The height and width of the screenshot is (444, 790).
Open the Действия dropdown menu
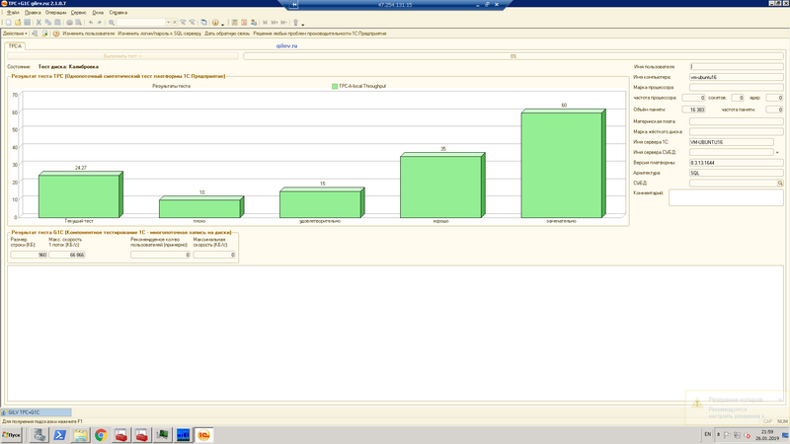click(15, 34)
